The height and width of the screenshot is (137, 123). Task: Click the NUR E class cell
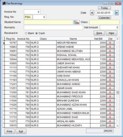43,125
